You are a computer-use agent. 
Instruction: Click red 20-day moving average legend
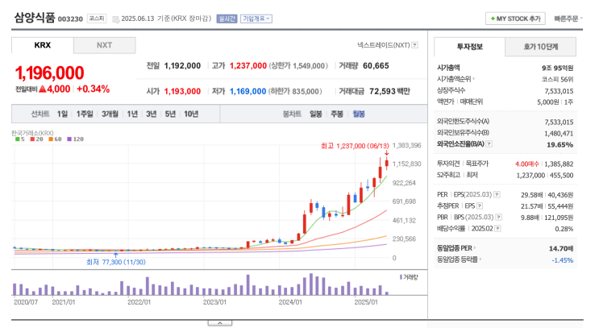point(36,139)
